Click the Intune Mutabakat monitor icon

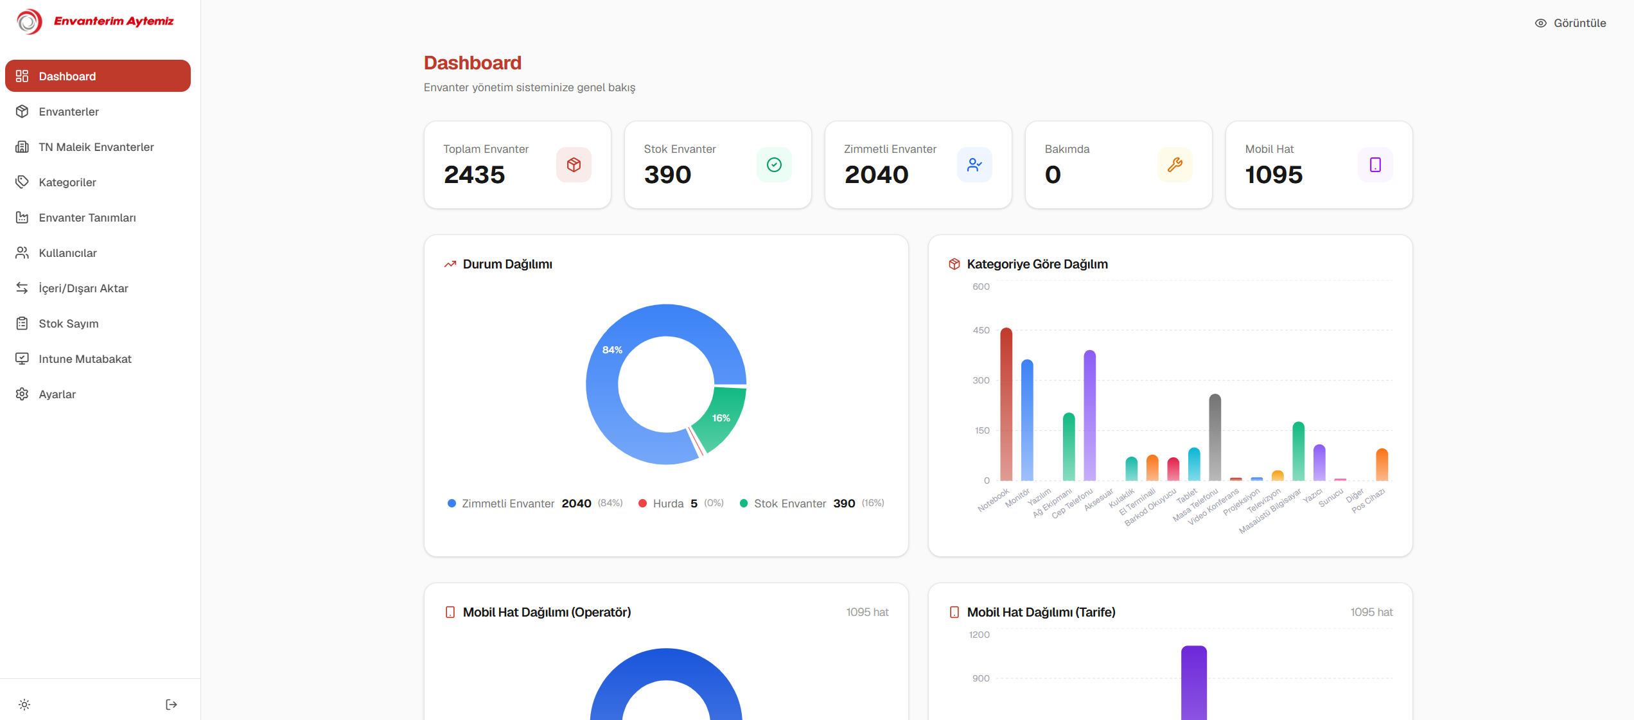point(22,358)
